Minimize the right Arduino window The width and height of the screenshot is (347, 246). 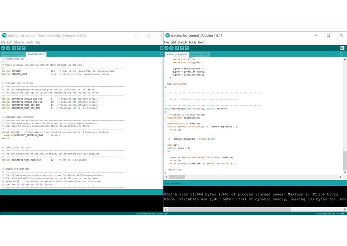point(316,35)
